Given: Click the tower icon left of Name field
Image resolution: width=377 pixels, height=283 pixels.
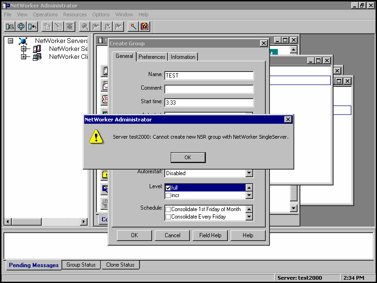Looking at the screenshot, I should [x=105, y=71].
